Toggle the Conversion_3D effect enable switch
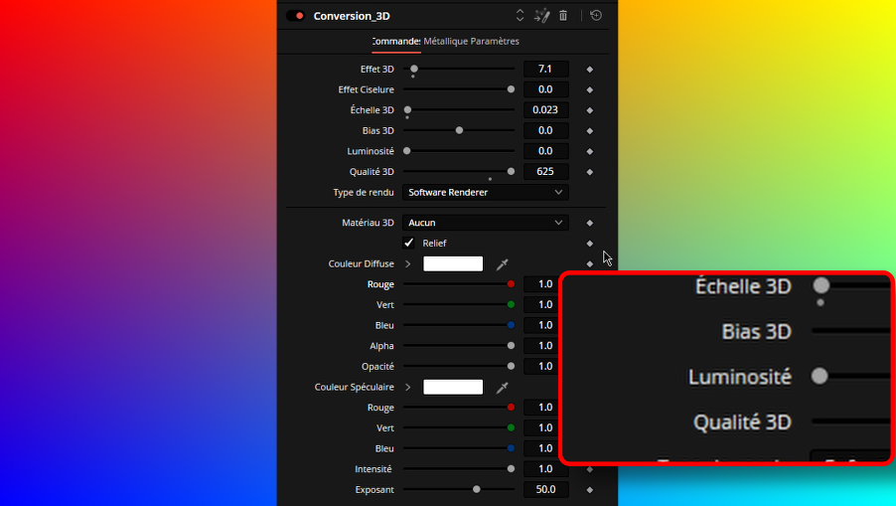896x506 pixels. click(295, 16)
